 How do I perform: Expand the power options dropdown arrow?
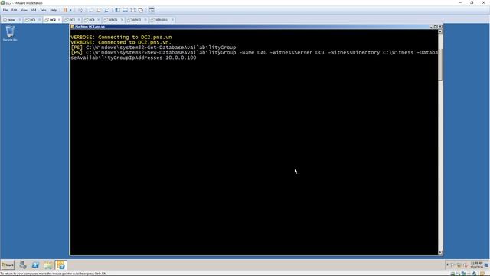[x=70, y=10]
